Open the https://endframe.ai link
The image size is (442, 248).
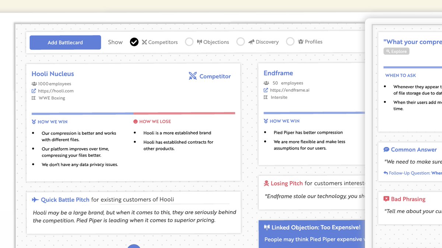point(290,90)
